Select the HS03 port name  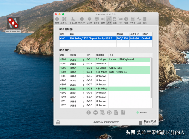point(63,68)
